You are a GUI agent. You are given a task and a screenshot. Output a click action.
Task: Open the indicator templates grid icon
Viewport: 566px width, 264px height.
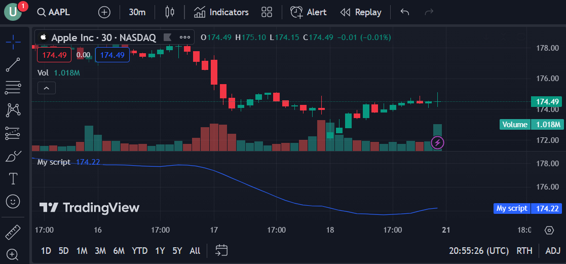click(x=267, y=12)
